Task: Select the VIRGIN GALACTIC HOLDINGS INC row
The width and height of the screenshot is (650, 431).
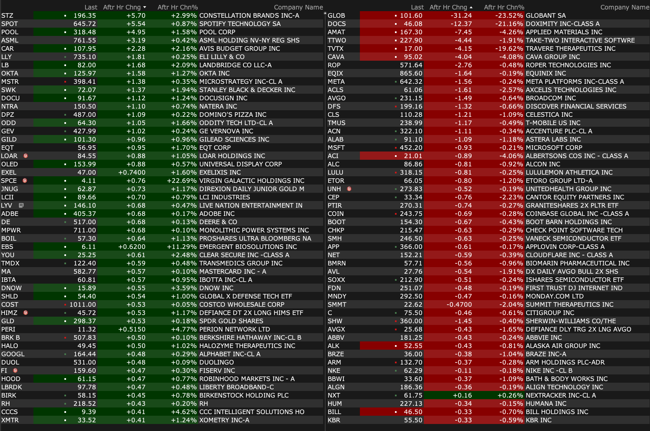Action: click(x=252, y=181)
